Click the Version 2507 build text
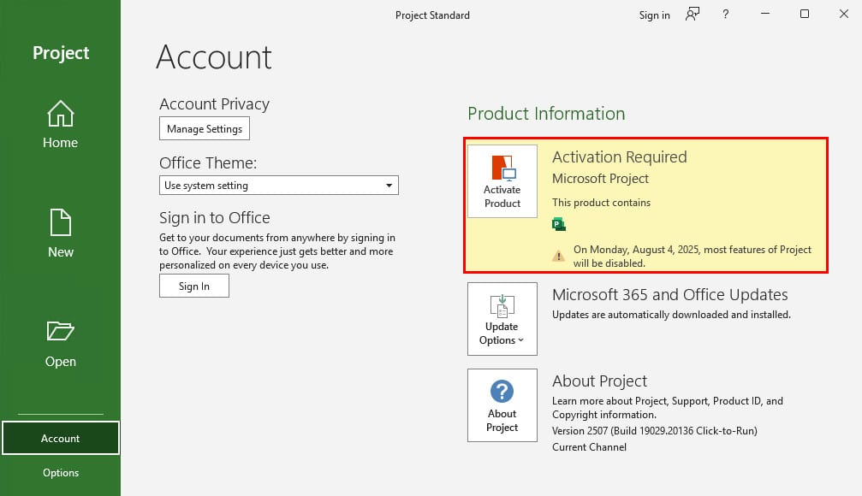The width and height of the screenshot is (862, 496). pyautogui.click(x=655, y=431)
